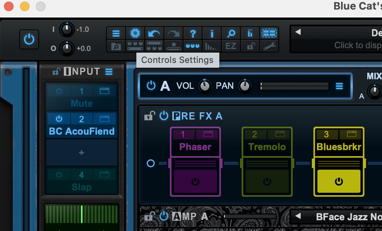
Task: Click slot number 1 of the Mute slot
Action: tap(81, 91)
